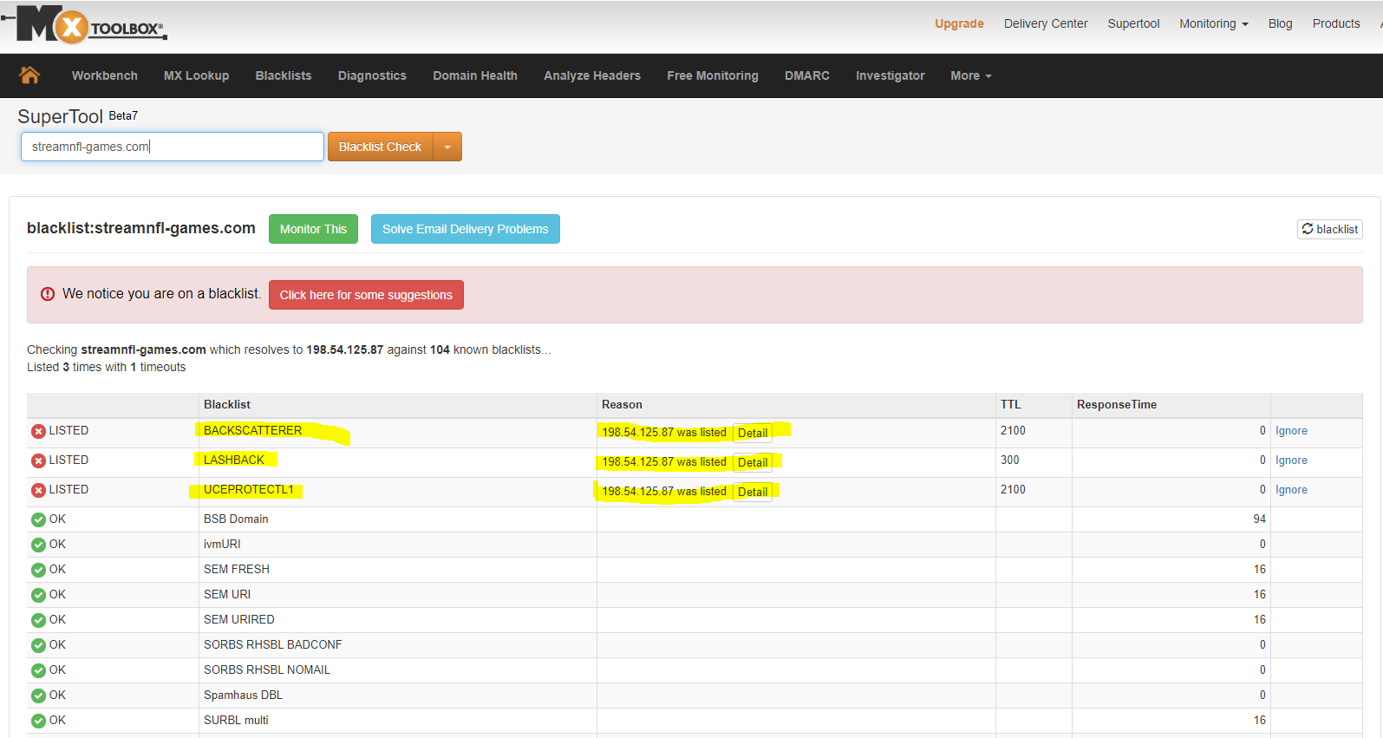Click green OK icon for Spamhaus DBL
The width and height of the screenshot is (1383, 738).
coord(38,696)
